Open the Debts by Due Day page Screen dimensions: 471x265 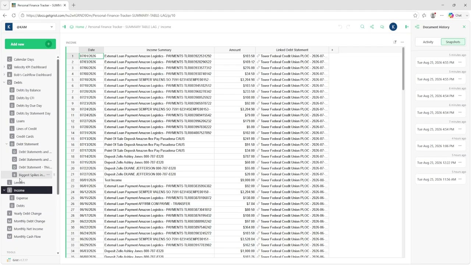29,106
